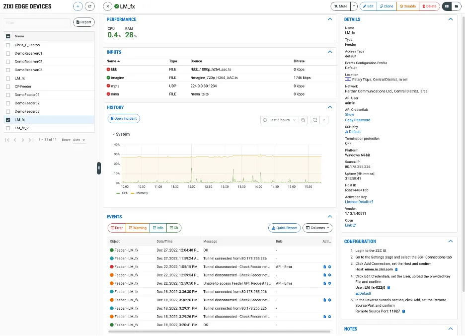Open the Mute options dropdown arrow

(354, 6)
